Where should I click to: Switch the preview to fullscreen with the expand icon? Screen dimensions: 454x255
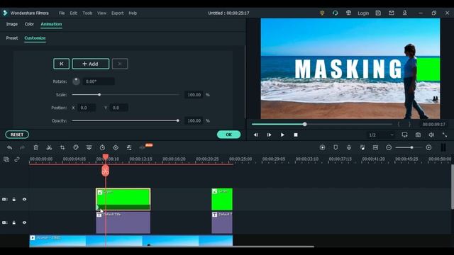pos(445,135)
